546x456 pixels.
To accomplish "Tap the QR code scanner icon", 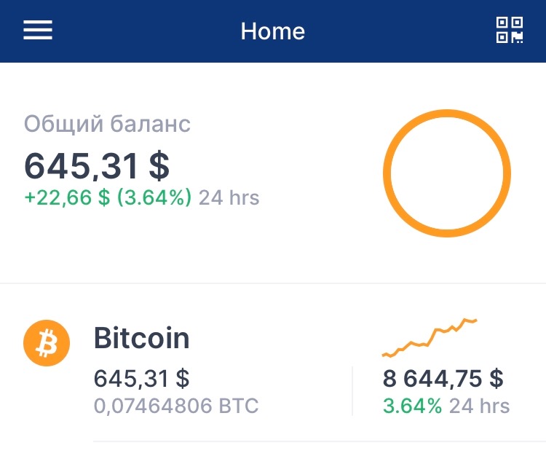I will click(510, 30).
